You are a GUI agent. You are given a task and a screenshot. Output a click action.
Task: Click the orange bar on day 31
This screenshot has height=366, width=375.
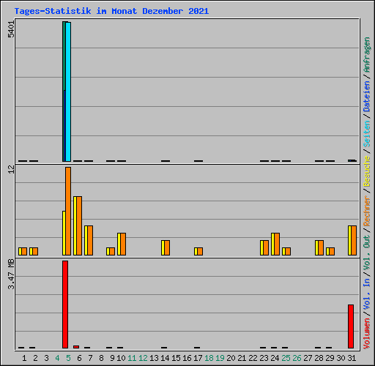354,241
